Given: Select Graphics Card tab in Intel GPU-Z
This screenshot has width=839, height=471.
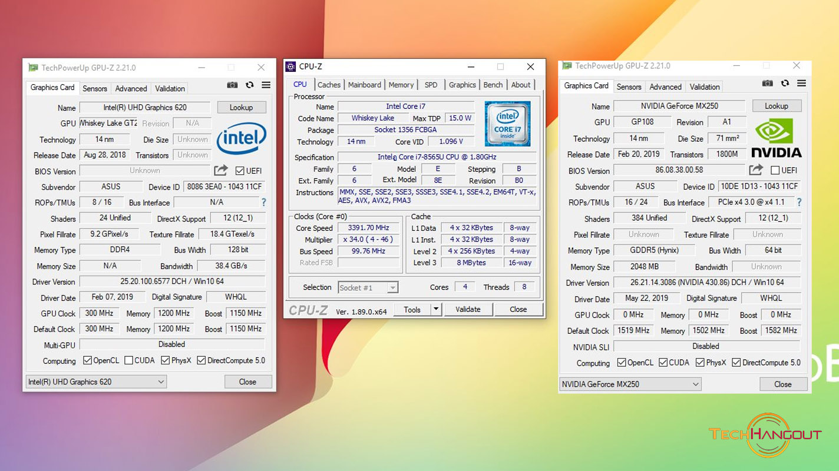Looking at the screenshot, I should tap(52, 87).
